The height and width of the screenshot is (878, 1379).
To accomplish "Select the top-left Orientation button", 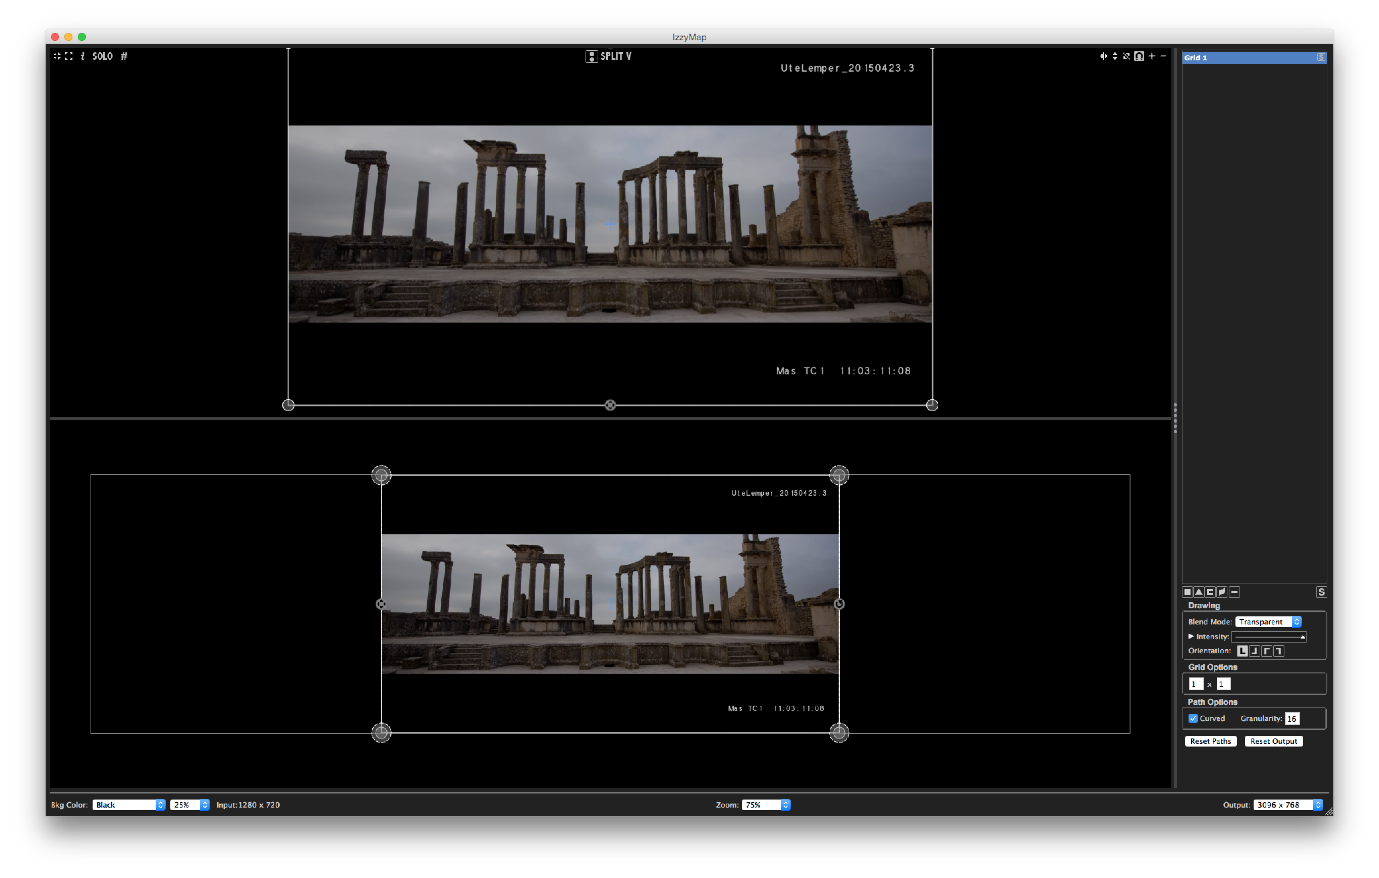I will pyautogui.click(x=1266, y=651).
